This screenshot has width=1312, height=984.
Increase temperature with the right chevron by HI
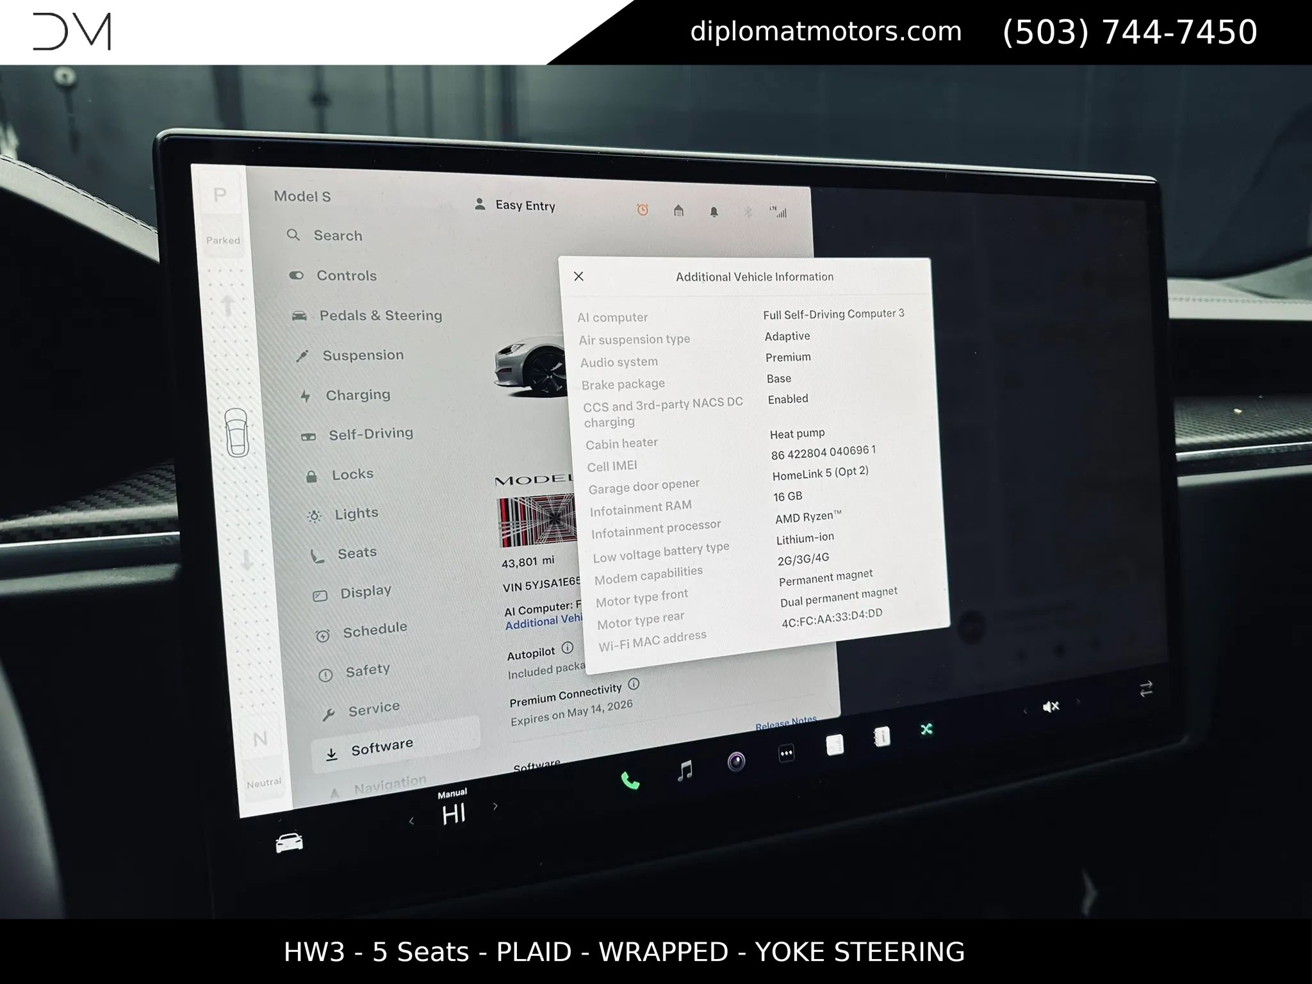[x=495, y=807]
